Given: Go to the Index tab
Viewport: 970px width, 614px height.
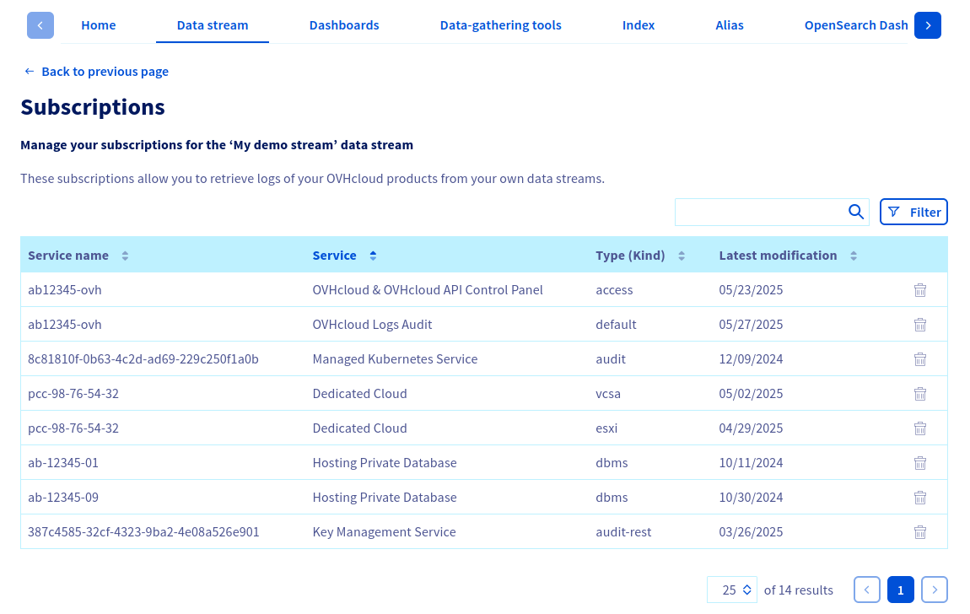Looking at the screenshot, I should tap(639, 25).
